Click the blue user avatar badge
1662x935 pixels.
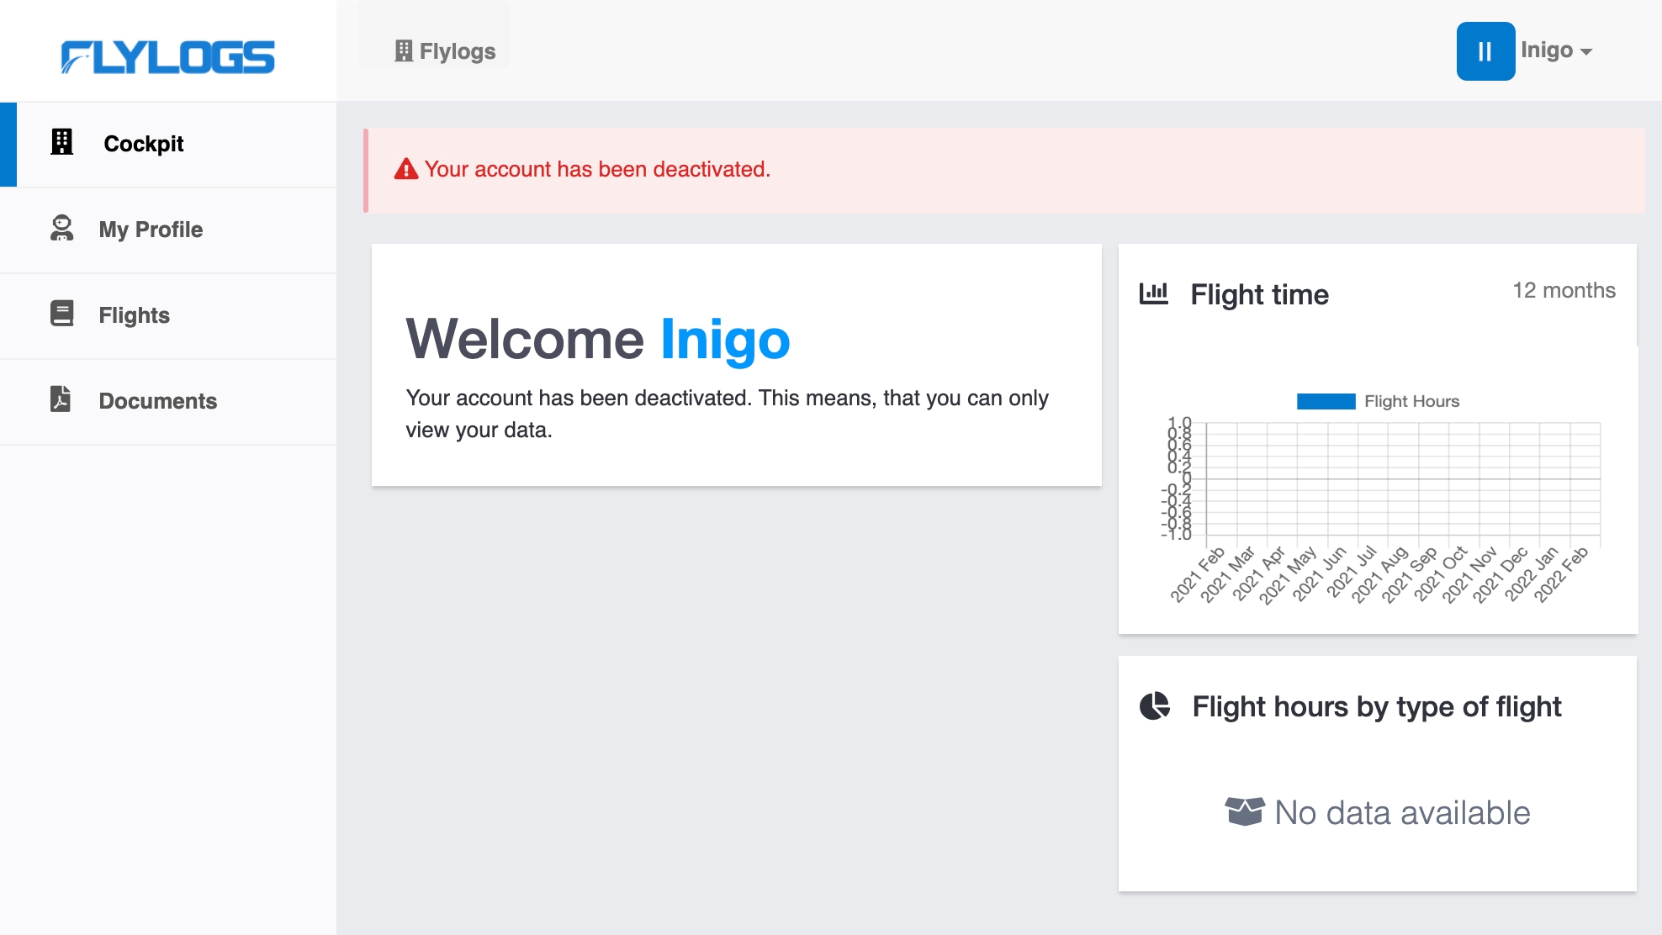click(1485, 51)
